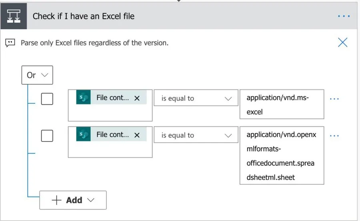Open the first row's "is equal to" dropdown
This screenshot has height=221, width=360.
pyautogui.click(x=196, y=98)
